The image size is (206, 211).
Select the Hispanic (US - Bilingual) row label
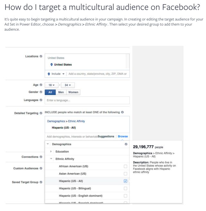click(75, 188)
